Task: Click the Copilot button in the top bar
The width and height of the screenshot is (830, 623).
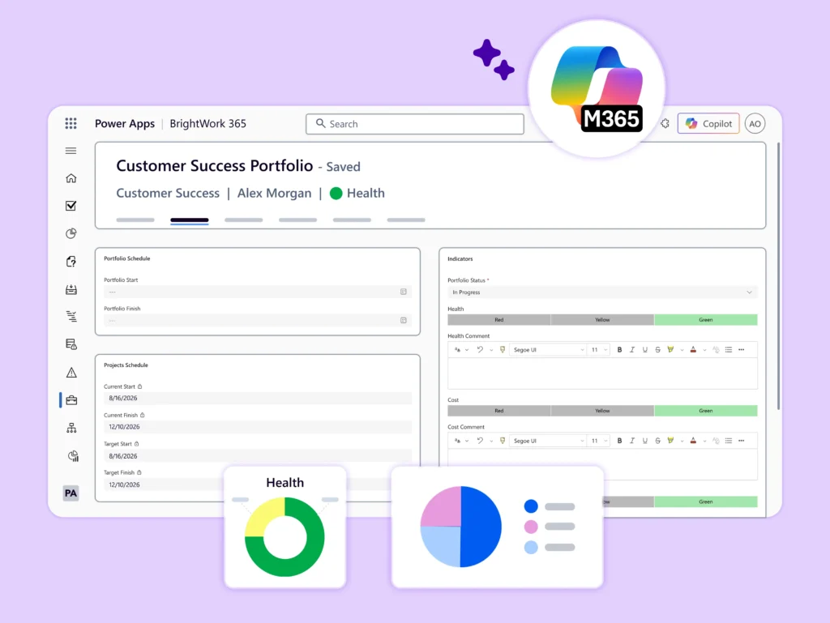Action: (708, 123)
